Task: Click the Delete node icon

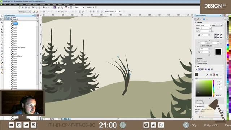Action: click(x=37, y=12)
